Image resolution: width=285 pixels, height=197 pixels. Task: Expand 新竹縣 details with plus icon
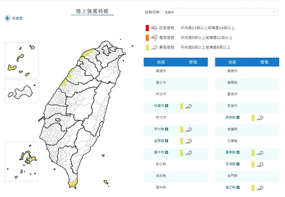click(167, 129)
